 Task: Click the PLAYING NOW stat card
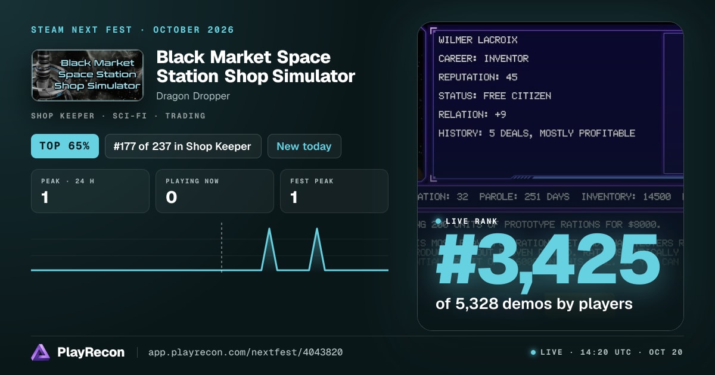click(214, 191)
